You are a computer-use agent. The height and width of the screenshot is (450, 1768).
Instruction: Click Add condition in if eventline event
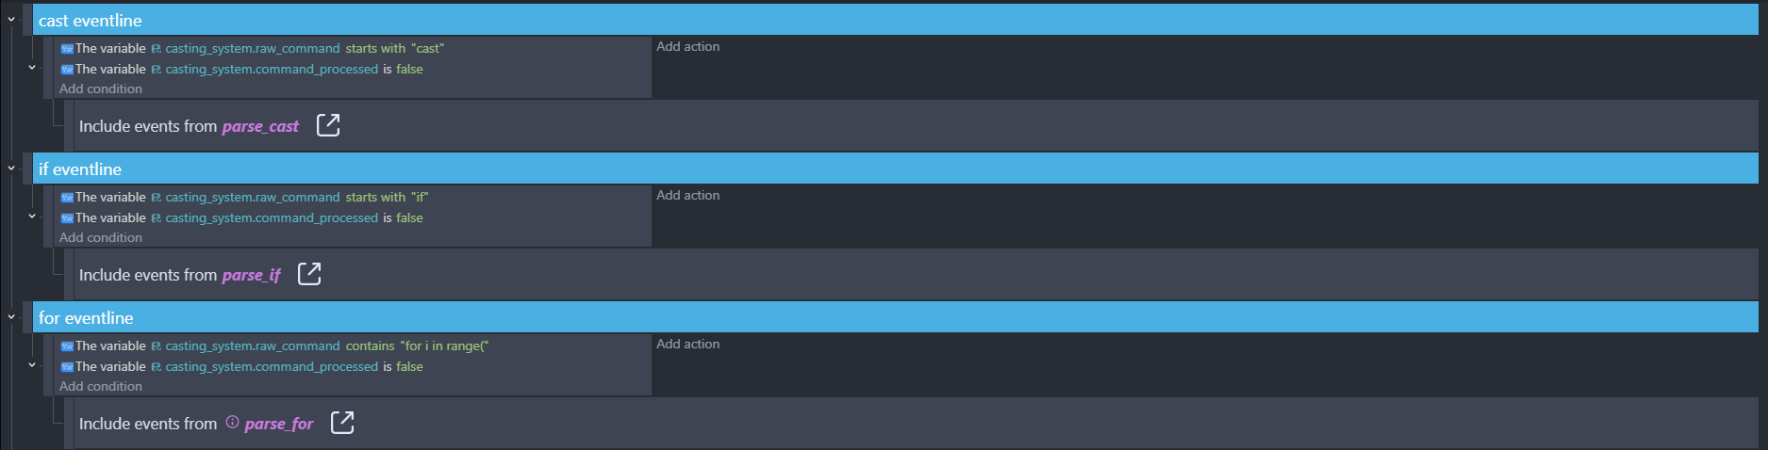[101, 238]
